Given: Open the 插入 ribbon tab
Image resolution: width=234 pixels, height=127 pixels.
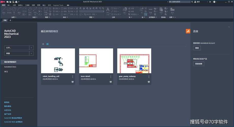Looking at the screenshot, I should tap(9, 5).
